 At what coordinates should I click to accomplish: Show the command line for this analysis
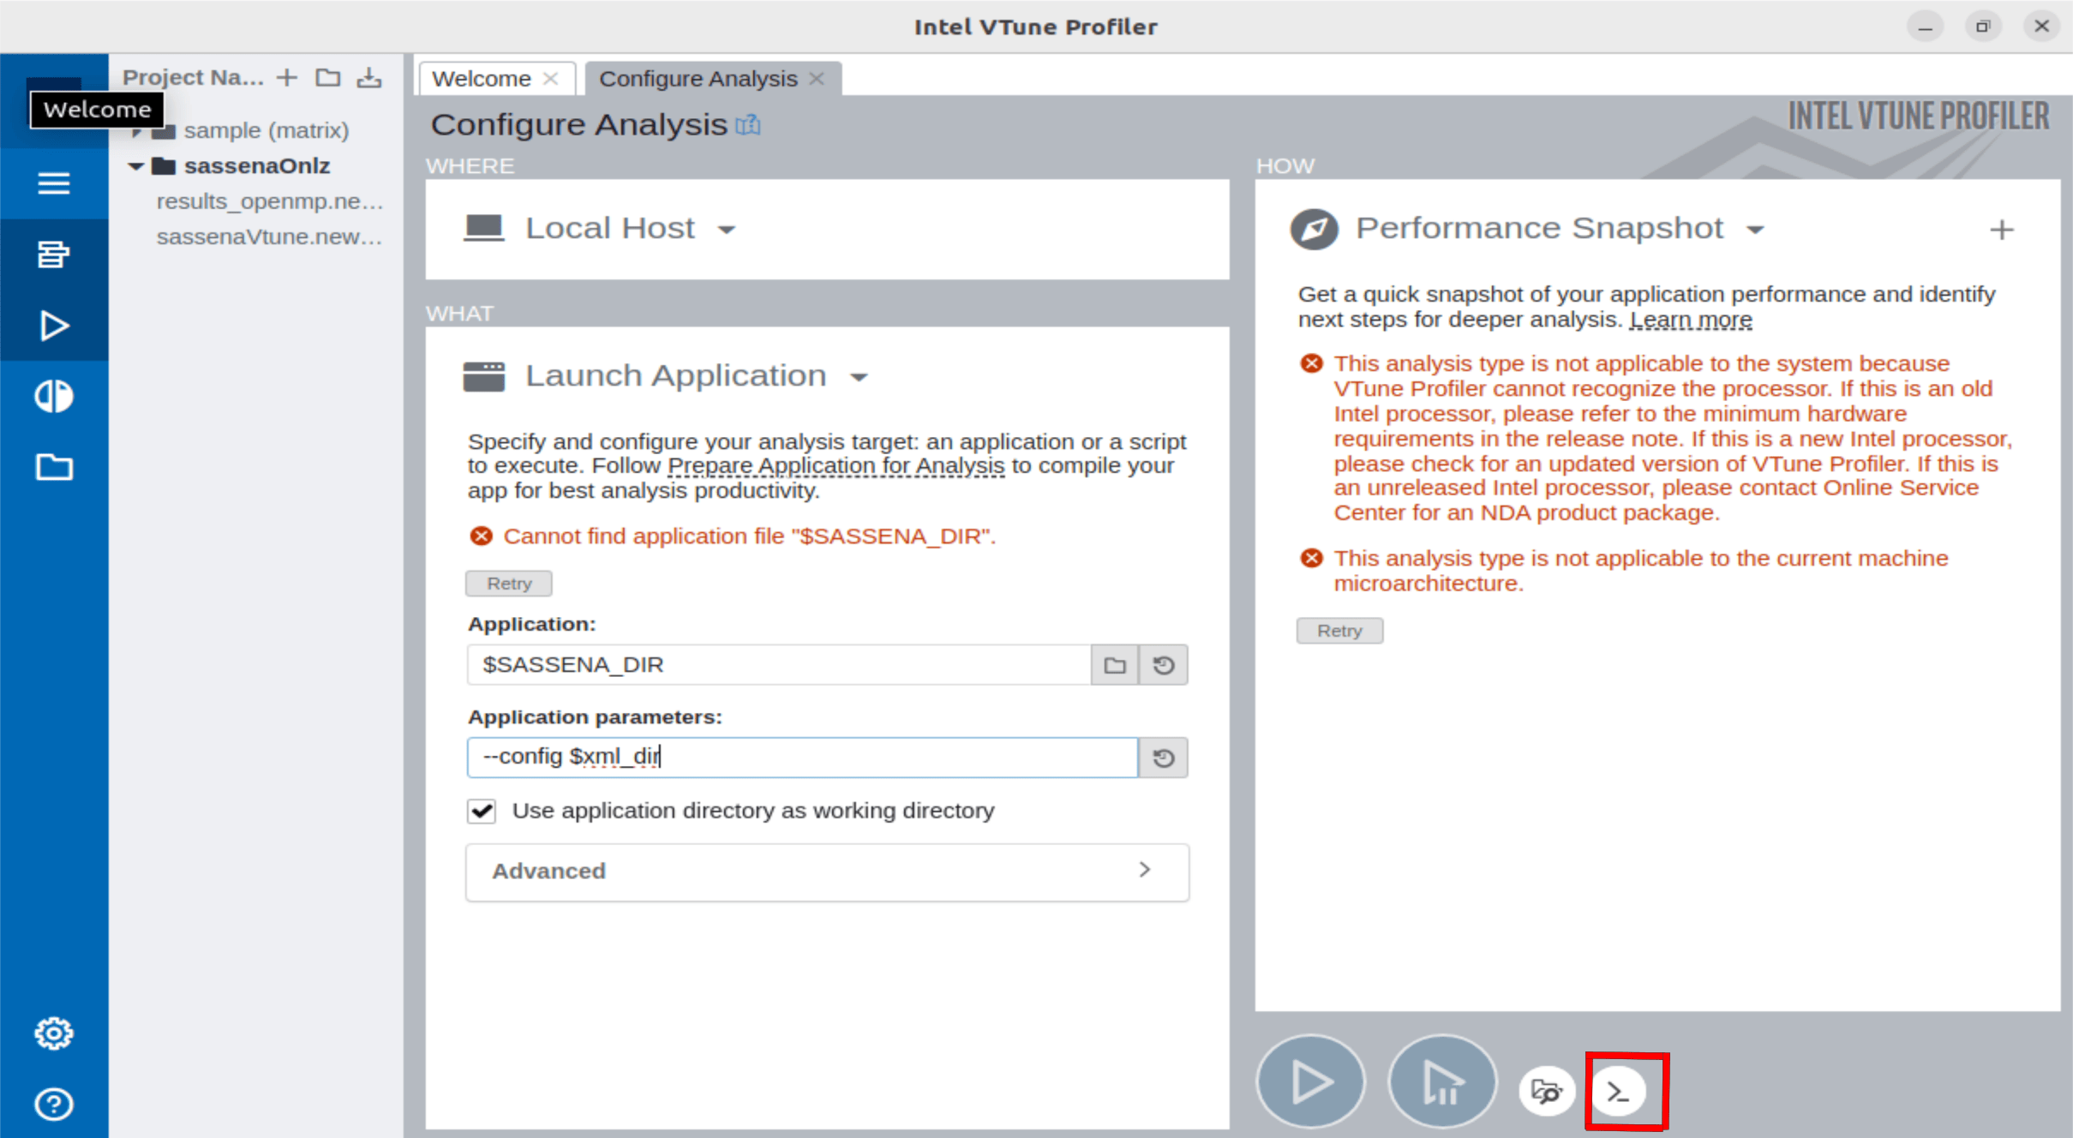1619,1091
